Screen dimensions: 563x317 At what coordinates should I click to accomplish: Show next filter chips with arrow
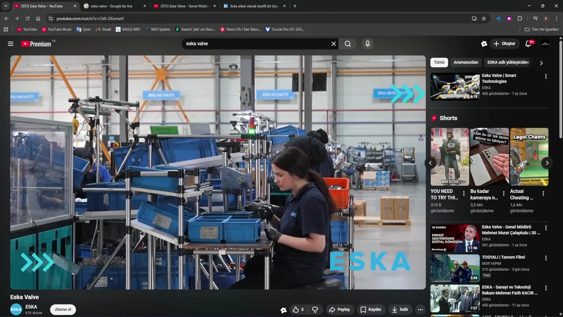click(541, 63)
